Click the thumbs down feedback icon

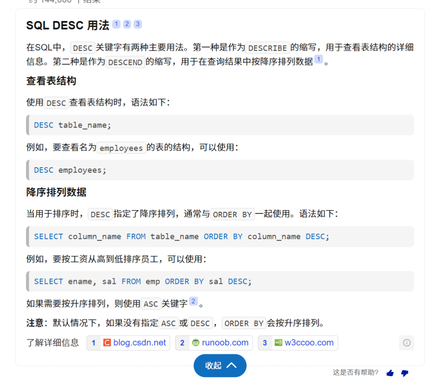(404, 373)
